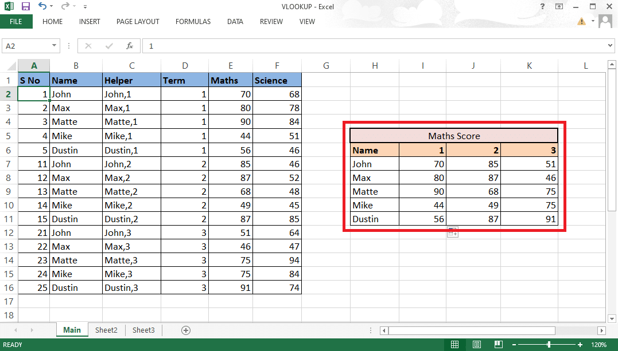Select row 10 header
This screenshot has height=351, width=618.
click(9, 206)
